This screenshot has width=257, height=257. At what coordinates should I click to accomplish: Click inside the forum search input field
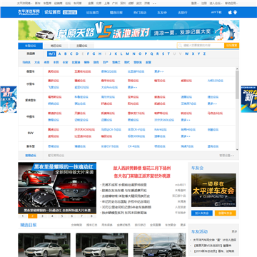[x=203, y=46]
